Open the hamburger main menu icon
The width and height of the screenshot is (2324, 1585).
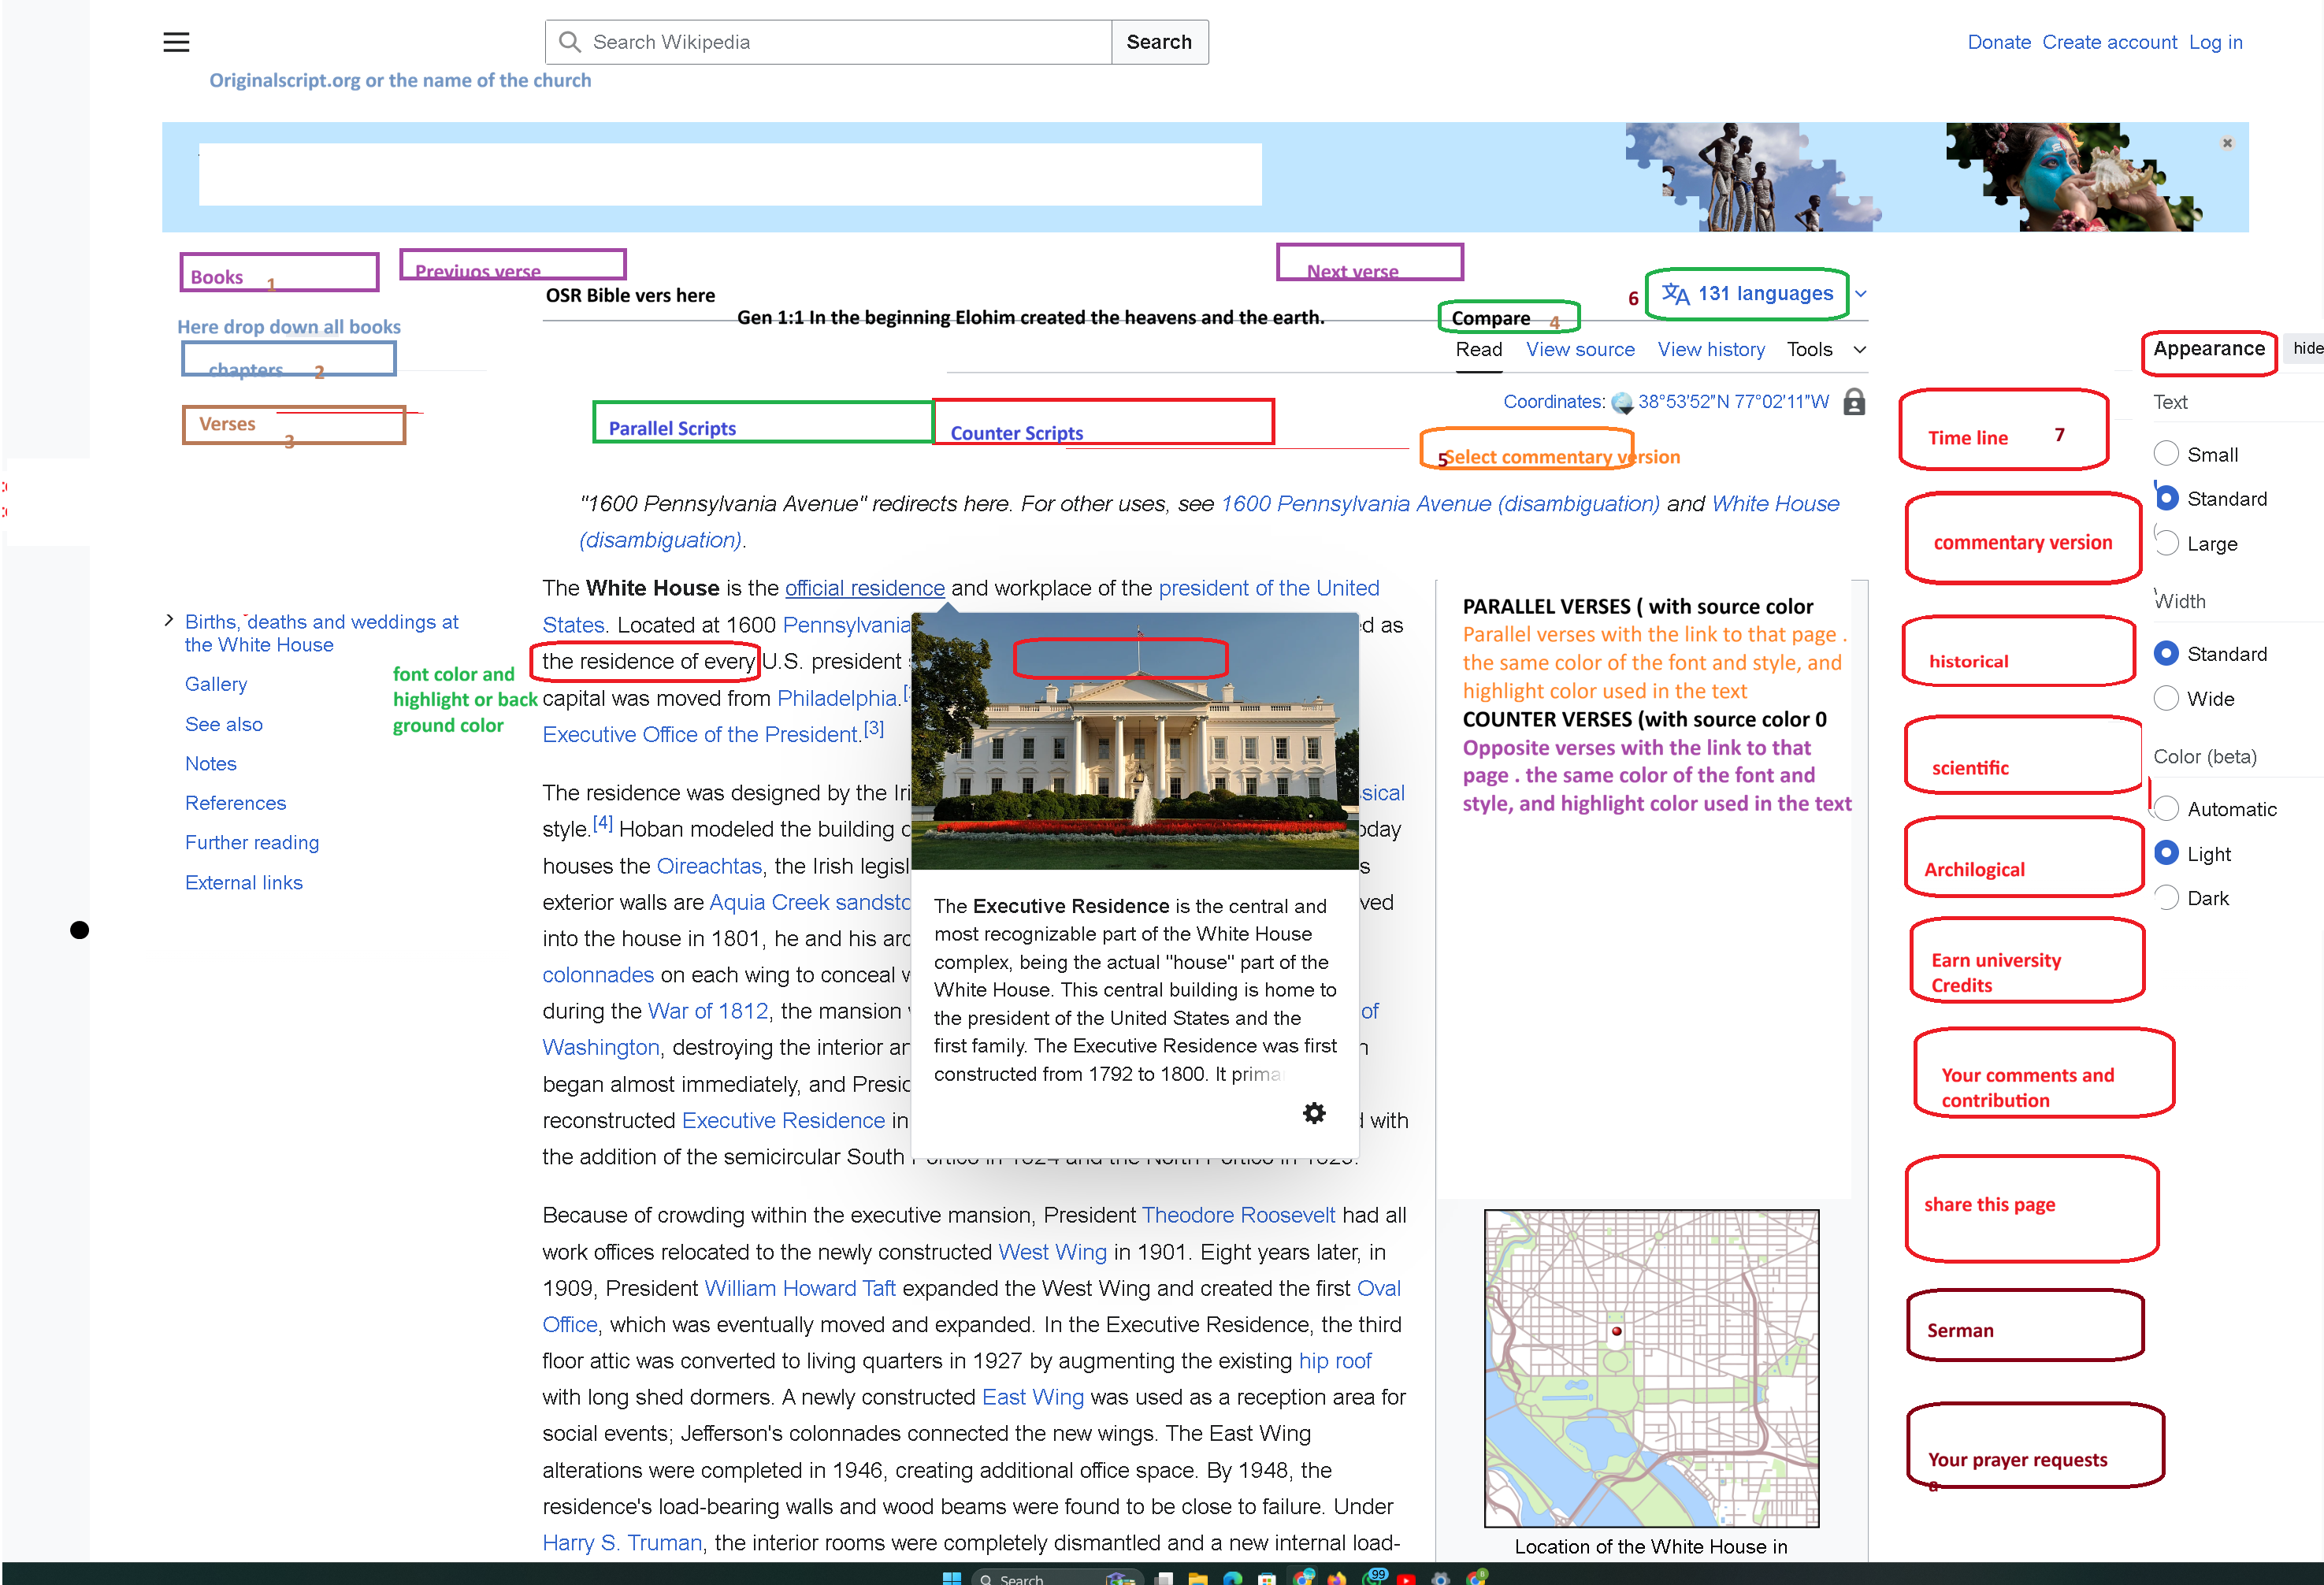tap(176, 42)
